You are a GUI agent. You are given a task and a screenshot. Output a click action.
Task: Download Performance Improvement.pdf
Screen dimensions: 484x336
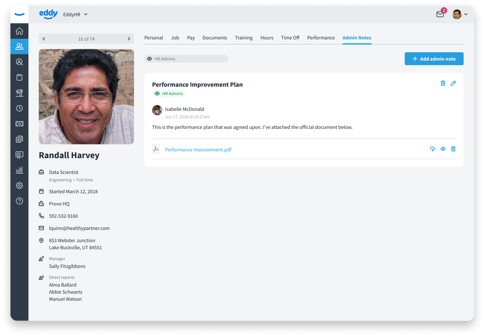point(433,149)
